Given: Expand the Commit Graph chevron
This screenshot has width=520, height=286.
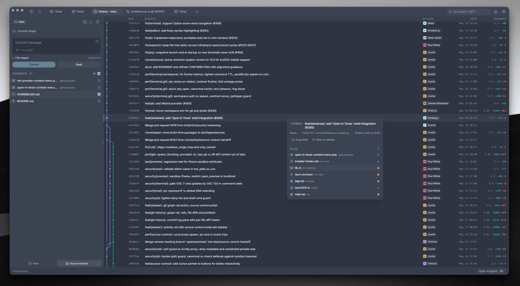Looking at the screenshot, I should point(99,31).
